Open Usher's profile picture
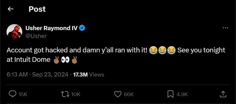Image resolution: width=236 pixels, height=104 pixels. click(x=14, y=32)
